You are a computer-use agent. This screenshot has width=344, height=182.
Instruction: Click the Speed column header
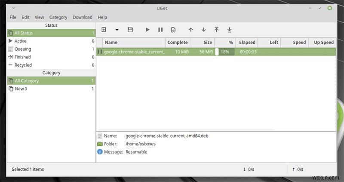coord(295,42)
